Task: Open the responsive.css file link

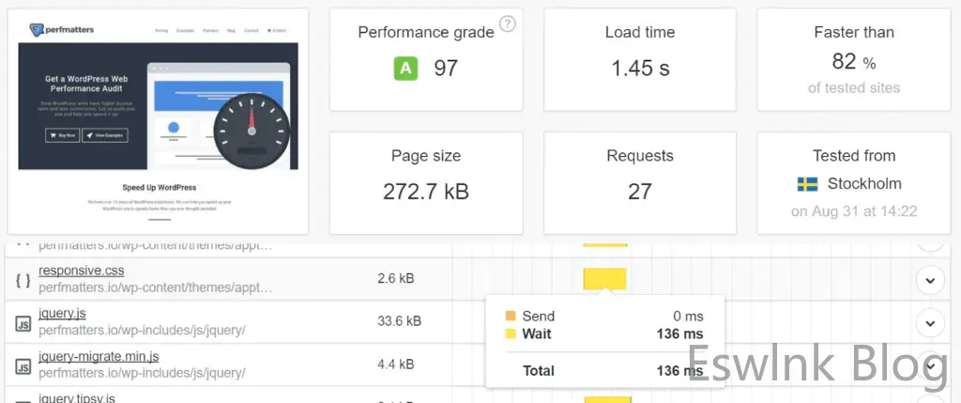Action: (82, 271)
